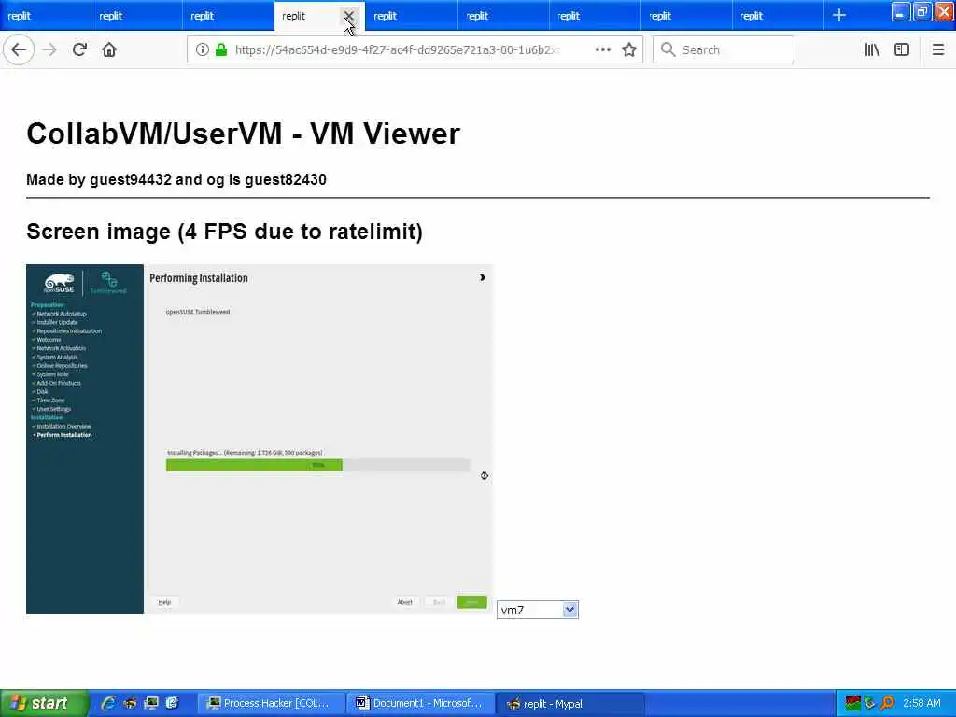Bookmark this page with the star icon

[x=629, y=49]
